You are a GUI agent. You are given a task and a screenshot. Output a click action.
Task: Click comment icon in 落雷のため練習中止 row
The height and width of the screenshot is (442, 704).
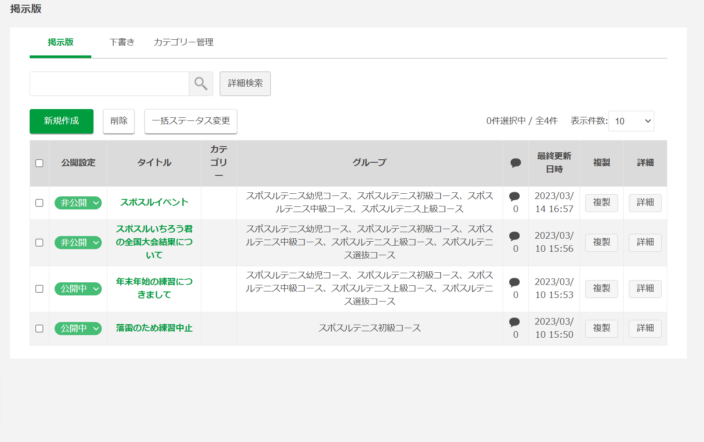[x=515, y=322]
